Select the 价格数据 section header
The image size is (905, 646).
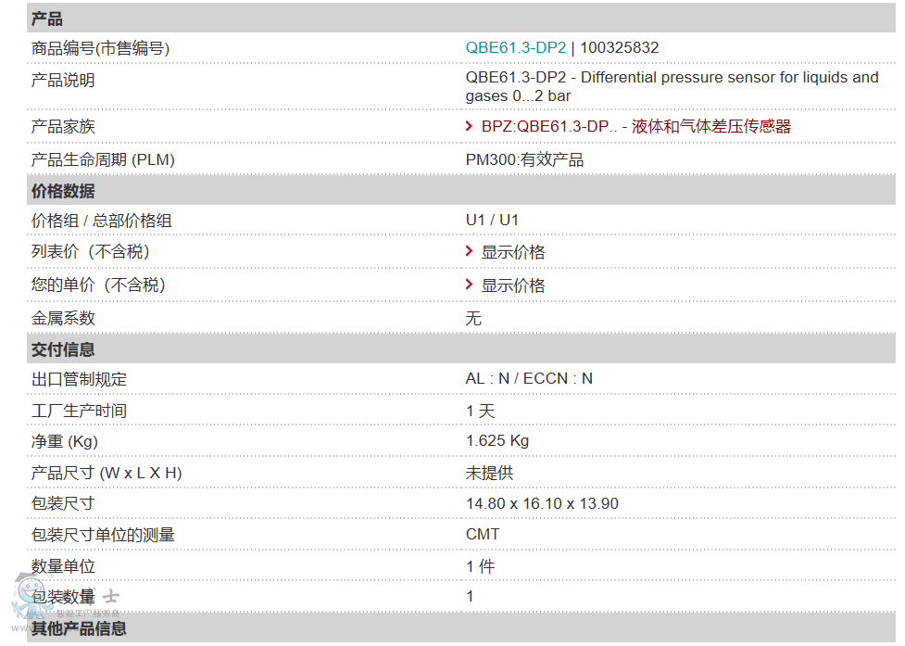(x=63, y=191)
